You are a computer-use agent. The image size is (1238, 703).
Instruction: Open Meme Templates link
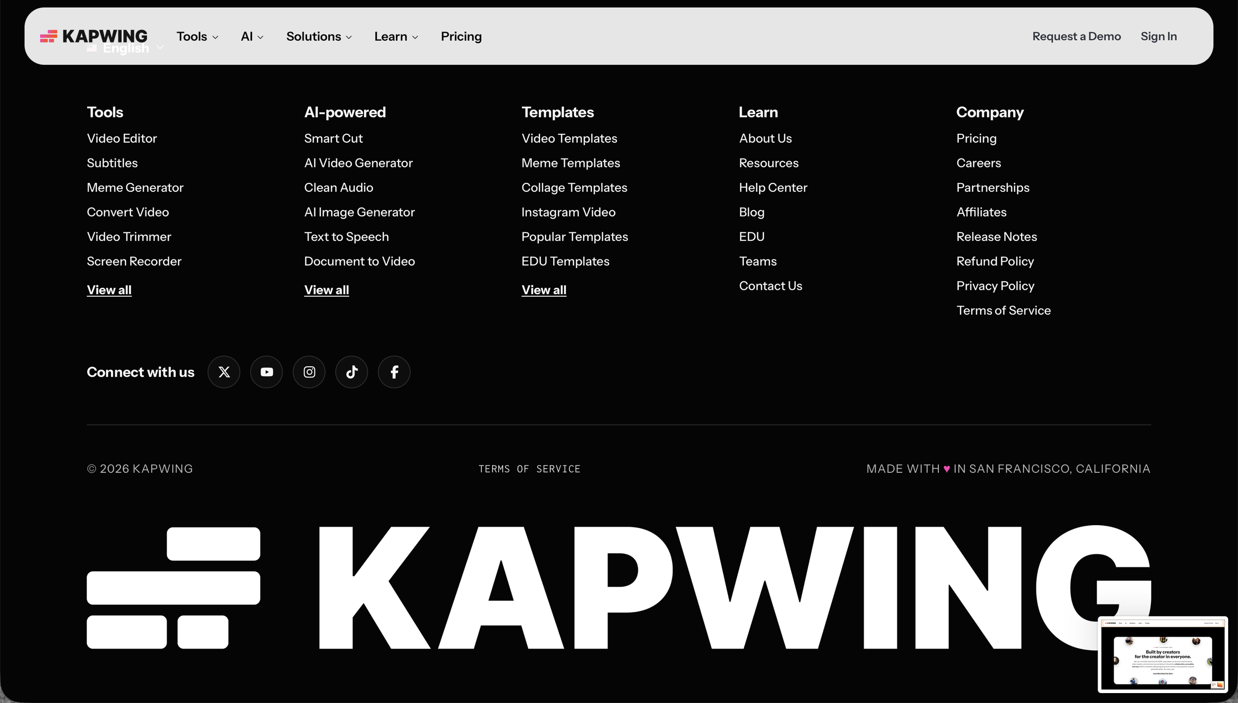570,163
